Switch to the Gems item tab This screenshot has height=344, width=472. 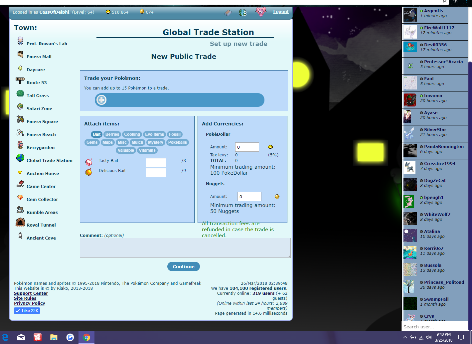92,142
